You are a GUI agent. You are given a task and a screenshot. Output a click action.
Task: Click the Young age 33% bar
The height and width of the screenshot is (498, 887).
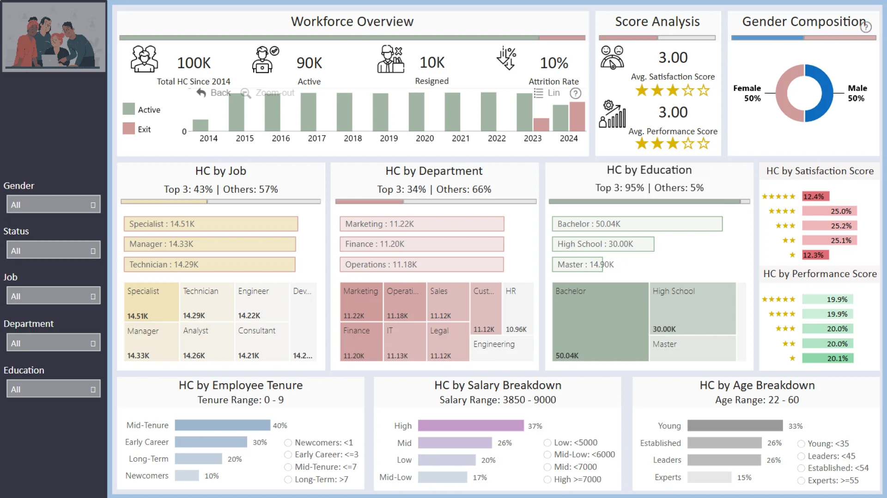point(735,426)
